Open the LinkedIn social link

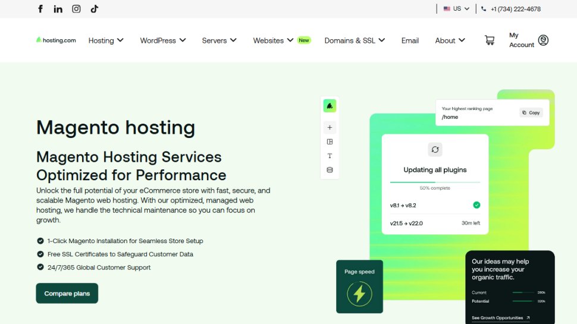(58, 9)
